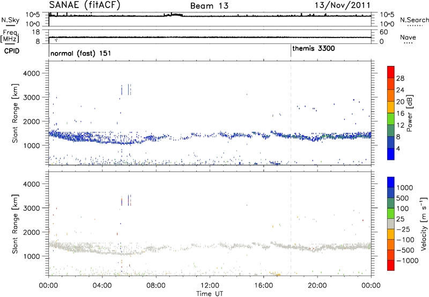Click the N.Sky axis label
Screen dimensions: 429x297
[10, 20]
